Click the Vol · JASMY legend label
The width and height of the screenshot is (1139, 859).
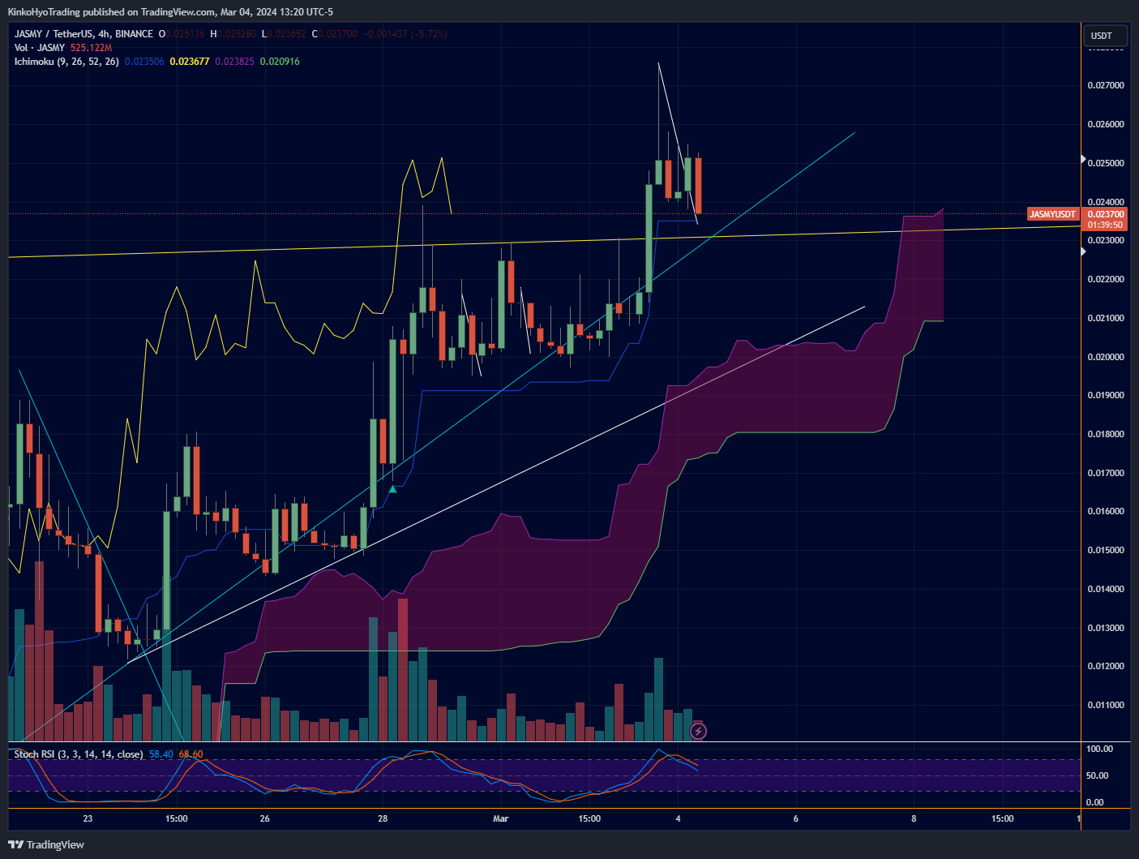point(40,48)
